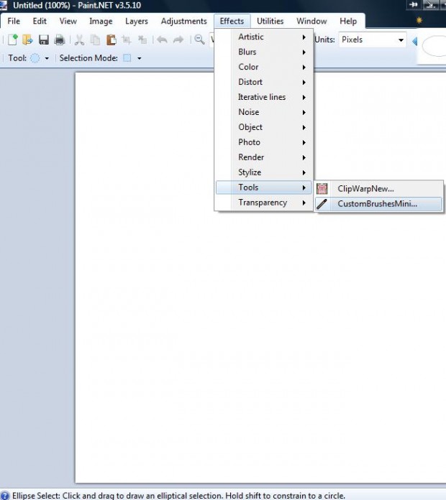Close the open Effects menu
Viewport: 446px width, 500px height.
click(x=232, y=21)
